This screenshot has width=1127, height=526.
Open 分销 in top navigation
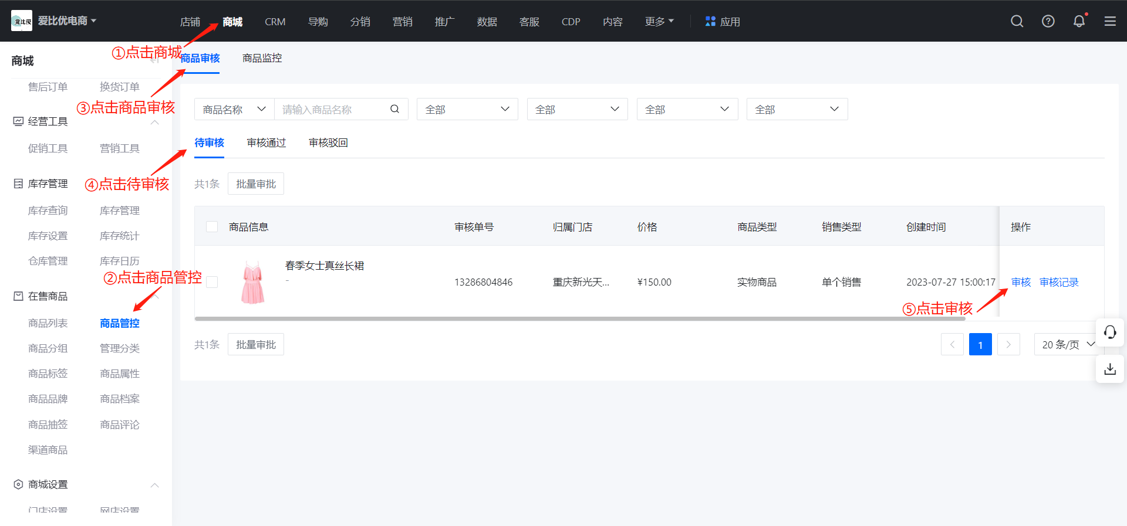pos(360,21)
